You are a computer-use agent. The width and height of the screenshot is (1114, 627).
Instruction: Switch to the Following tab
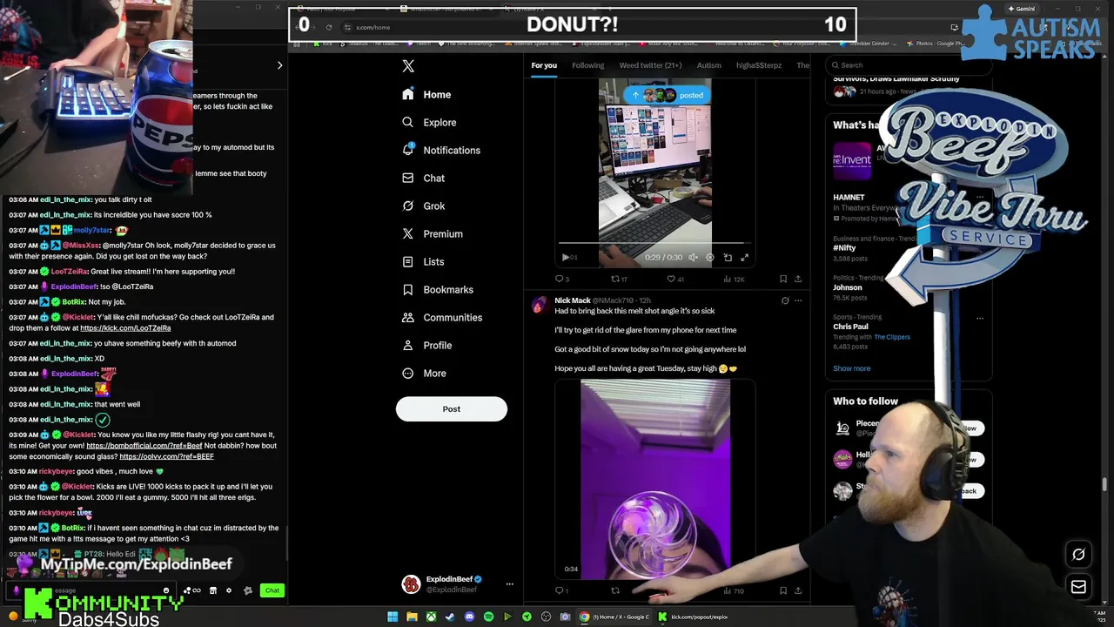(x=587, y=65)
